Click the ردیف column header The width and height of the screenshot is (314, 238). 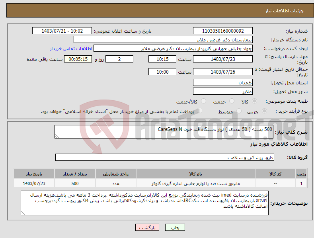click(301, 174)
